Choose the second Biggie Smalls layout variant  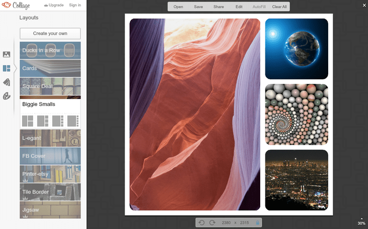point(43,121)
